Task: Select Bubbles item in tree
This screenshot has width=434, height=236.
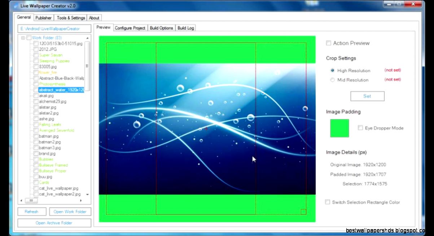Action: pos(46,159)
